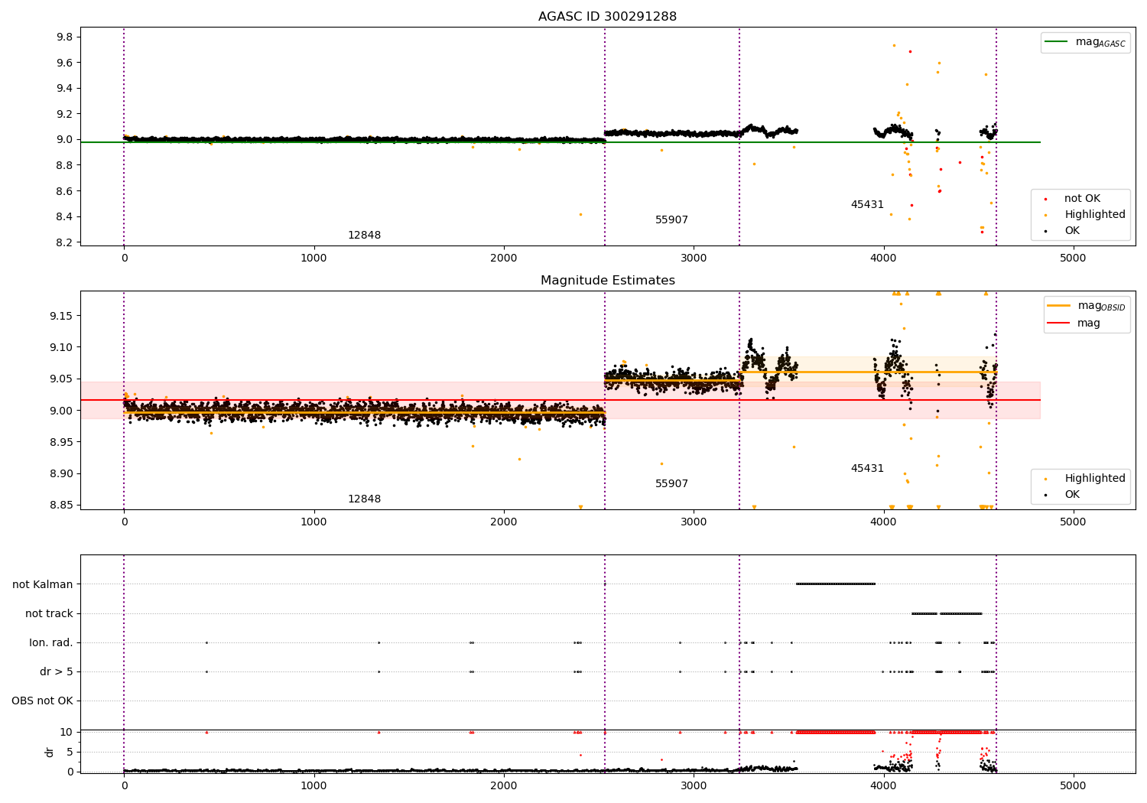This screenshot has height=803, width=1147.
Task: Click the 9.8 tick on top plot
Action: (65, 37)
